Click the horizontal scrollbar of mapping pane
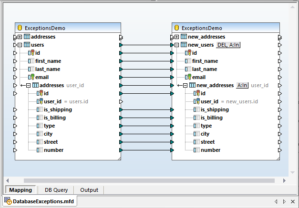 [x=148, y=181]
